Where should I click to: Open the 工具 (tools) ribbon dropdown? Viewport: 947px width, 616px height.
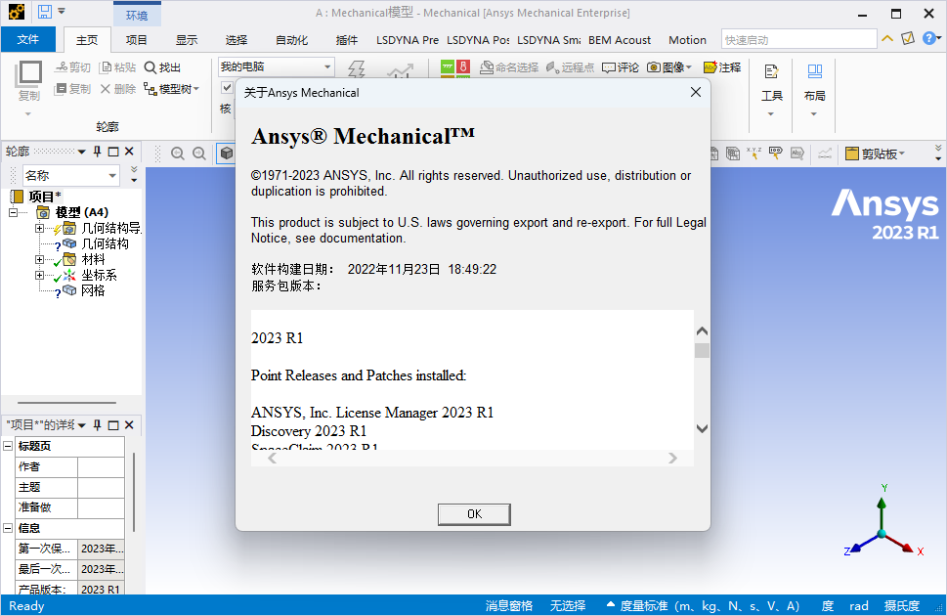pos(771,90)
